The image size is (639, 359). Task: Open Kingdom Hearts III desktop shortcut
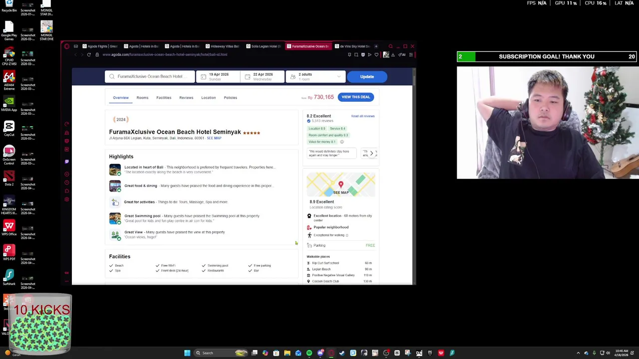click(9, 205)
